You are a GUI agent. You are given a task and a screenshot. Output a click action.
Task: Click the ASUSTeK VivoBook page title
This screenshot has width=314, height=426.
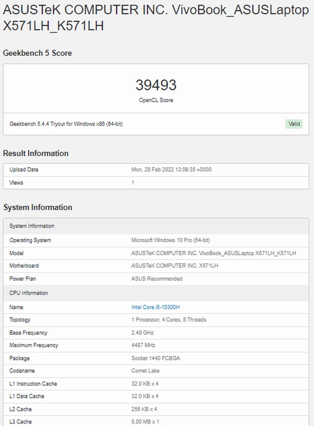(155, 18)
